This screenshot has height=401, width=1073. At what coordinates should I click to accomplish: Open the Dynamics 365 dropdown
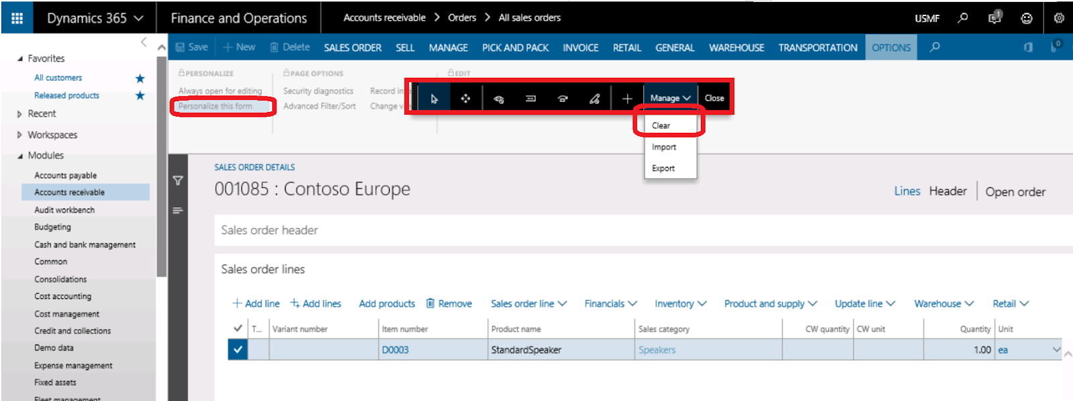(x=95, y=18)
